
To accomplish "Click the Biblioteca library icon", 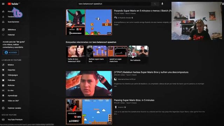I will [3, 29].
